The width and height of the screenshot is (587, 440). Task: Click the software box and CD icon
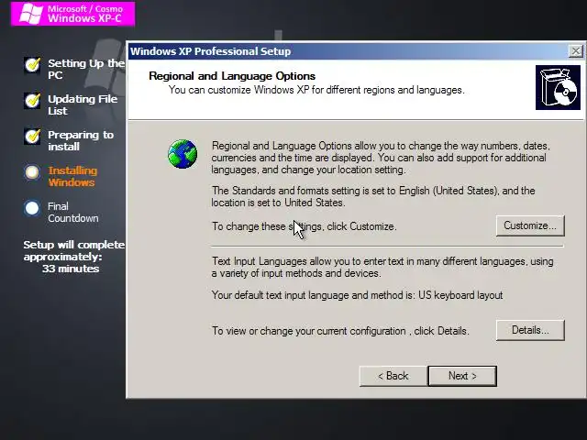558,88
